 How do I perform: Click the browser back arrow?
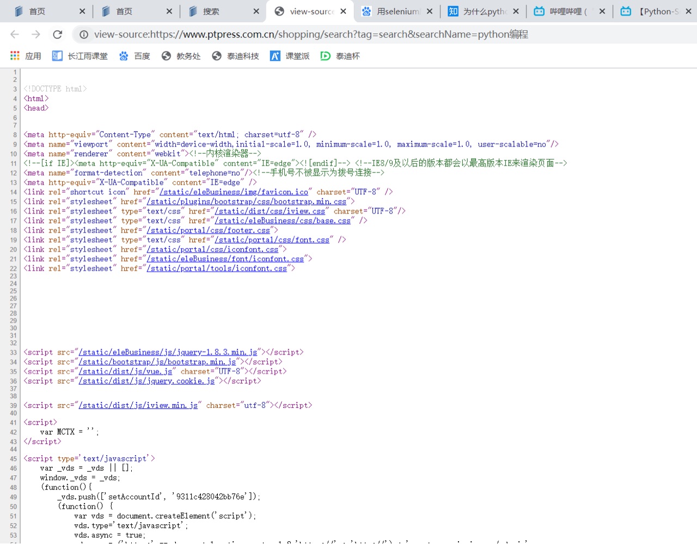pyautogui.click(x=15, y=34)
